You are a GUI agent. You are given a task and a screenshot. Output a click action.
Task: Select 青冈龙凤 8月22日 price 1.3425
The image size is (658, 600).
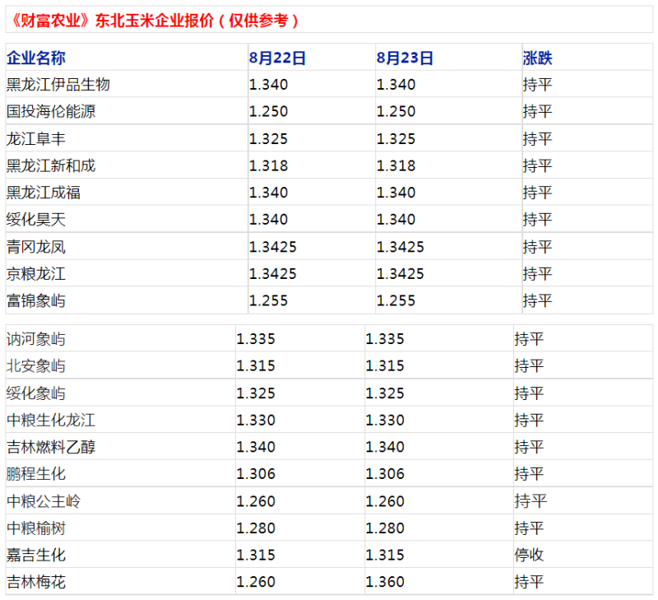[273, 246]
